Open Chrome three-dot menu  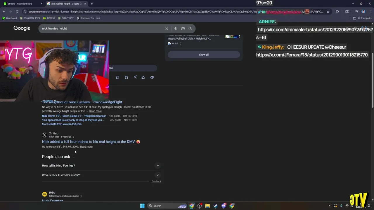coord(370,12)
